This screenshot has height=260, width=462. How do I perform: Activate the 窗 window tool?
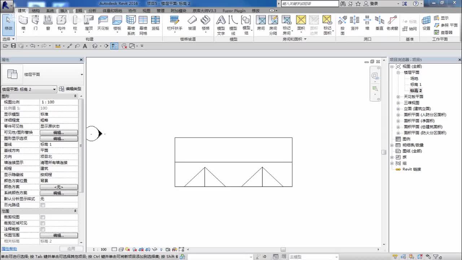pos(48,23)
